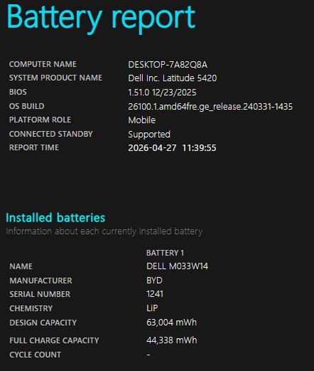
Task: Click the serial number 1241
Action: (x=155, y=294)
